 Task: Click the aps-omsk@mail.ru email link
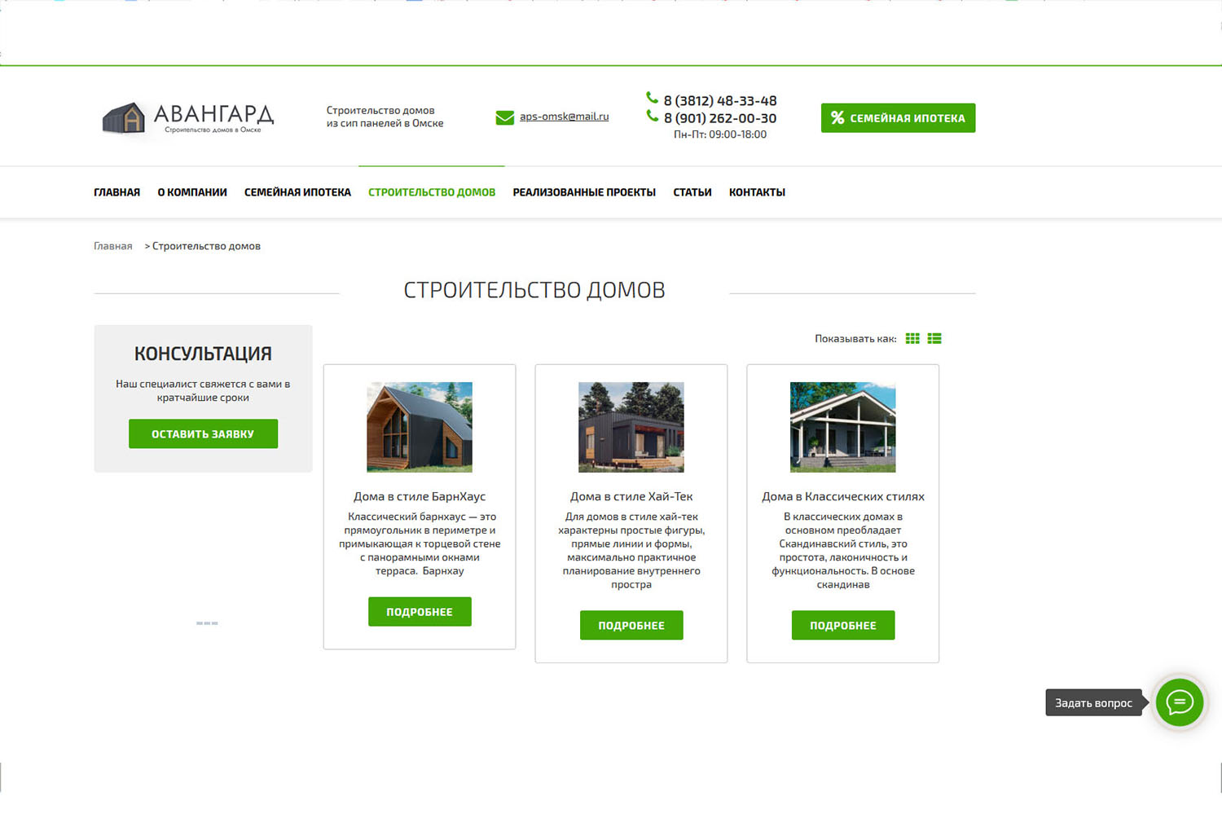point(564,117)
